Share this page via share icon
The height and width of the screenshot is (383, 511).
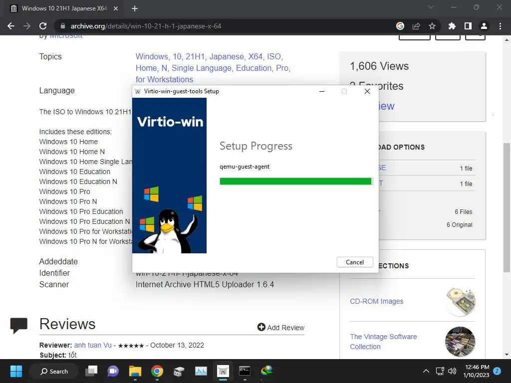(x=416, y=26)
